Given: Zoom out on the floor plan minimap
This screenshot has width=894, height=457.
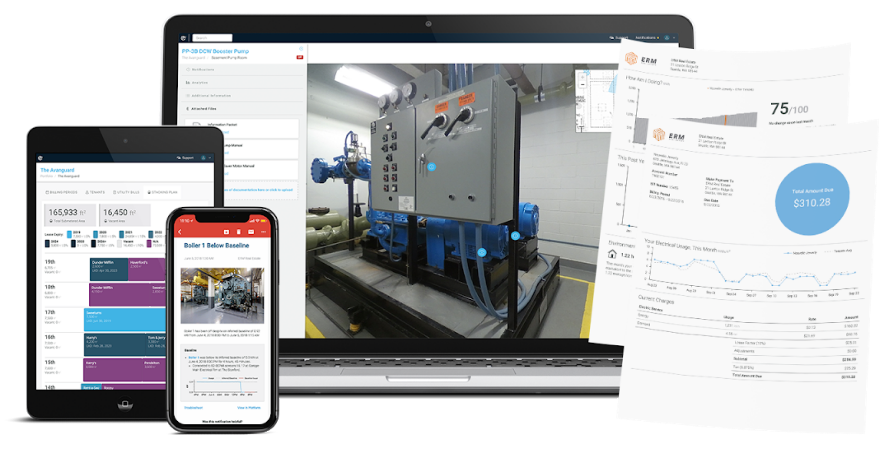Looking at the screenshot, I should [x=583, y=85].
